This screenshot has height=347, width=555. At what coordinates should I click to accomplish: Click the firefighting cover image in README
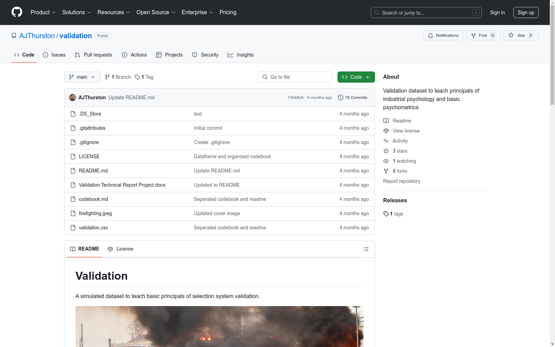click(219, 327)
